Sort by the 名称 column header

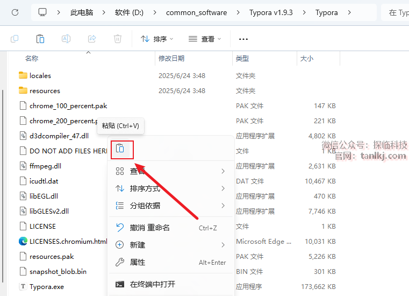pyautogui.click(x=32, y=58)
